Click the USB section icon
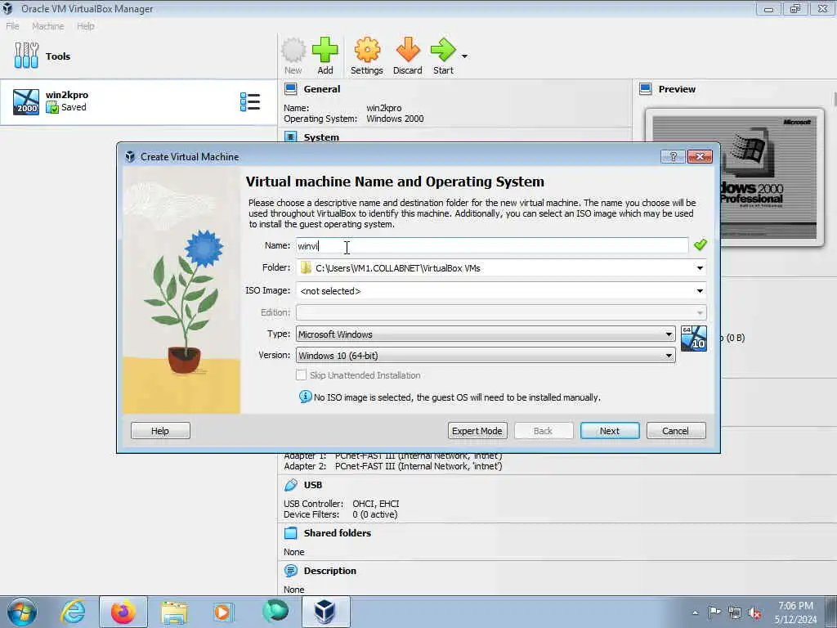Viewport: 837px width, 628px height. [291, 484]
